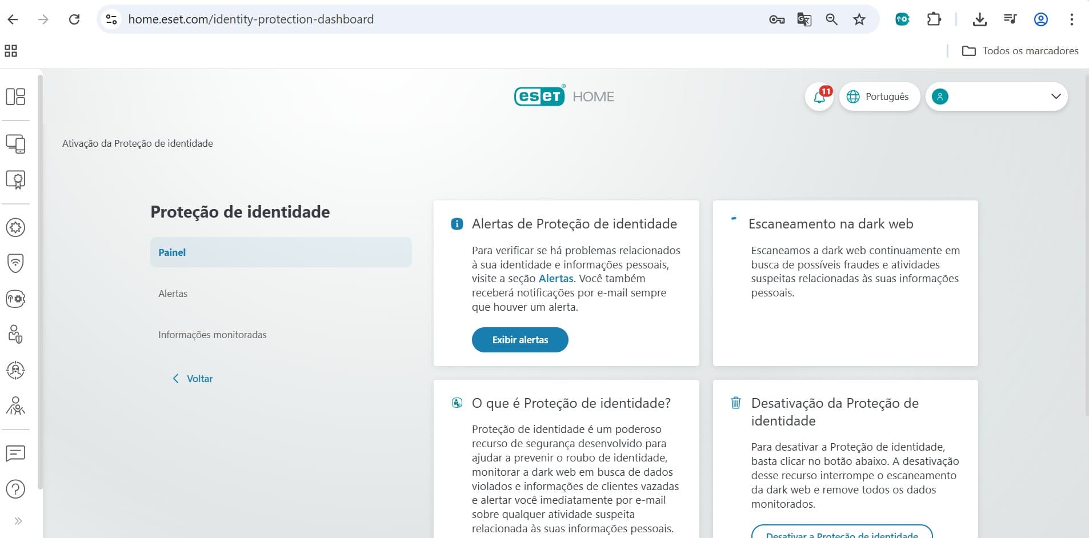Follow the inline Alertas hyperlink in card text

point(555,279)
